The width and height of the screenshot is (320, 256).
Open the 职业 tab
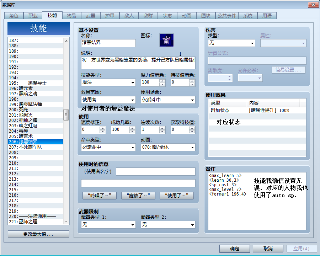point(33,16)
